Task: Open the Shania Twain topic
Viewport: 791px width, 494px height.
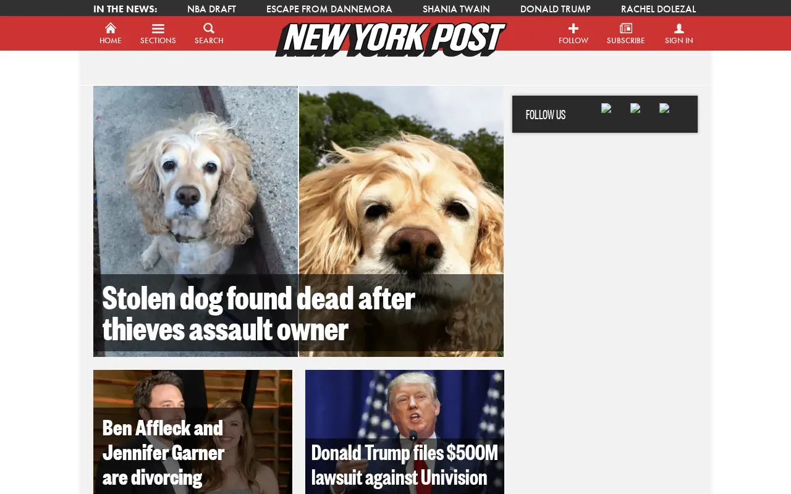Action: (456, 9)
